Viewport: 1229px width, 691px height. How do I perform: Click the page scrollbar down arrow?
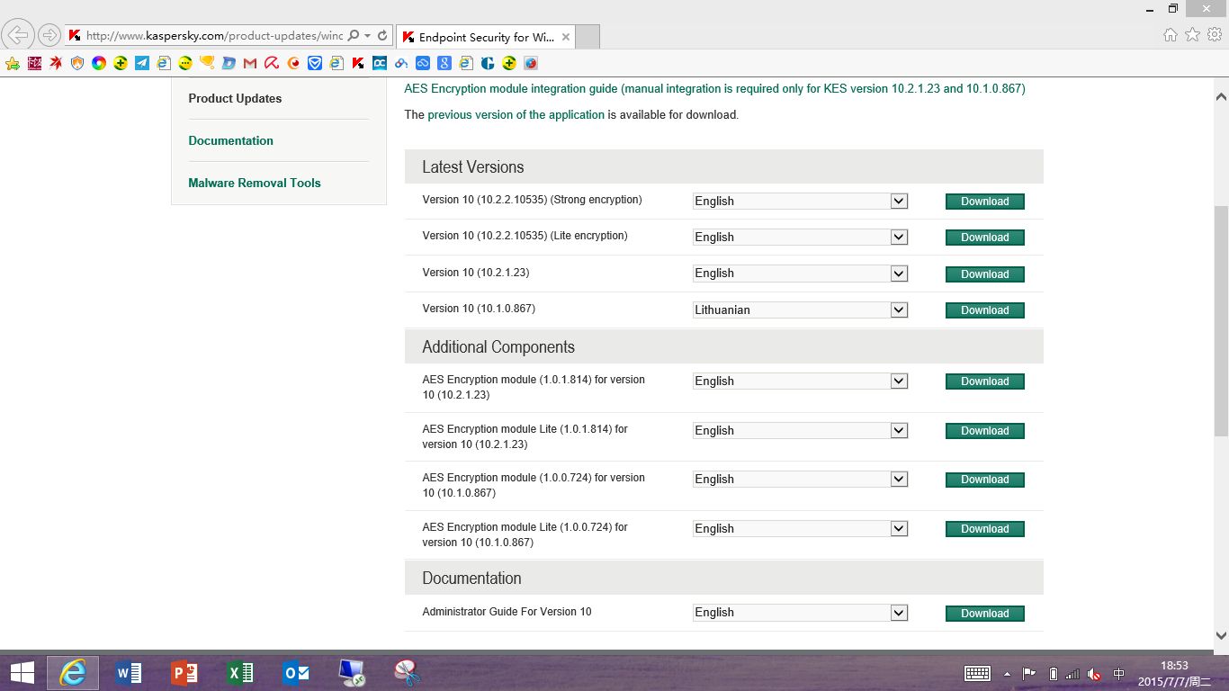point(1221,635)
